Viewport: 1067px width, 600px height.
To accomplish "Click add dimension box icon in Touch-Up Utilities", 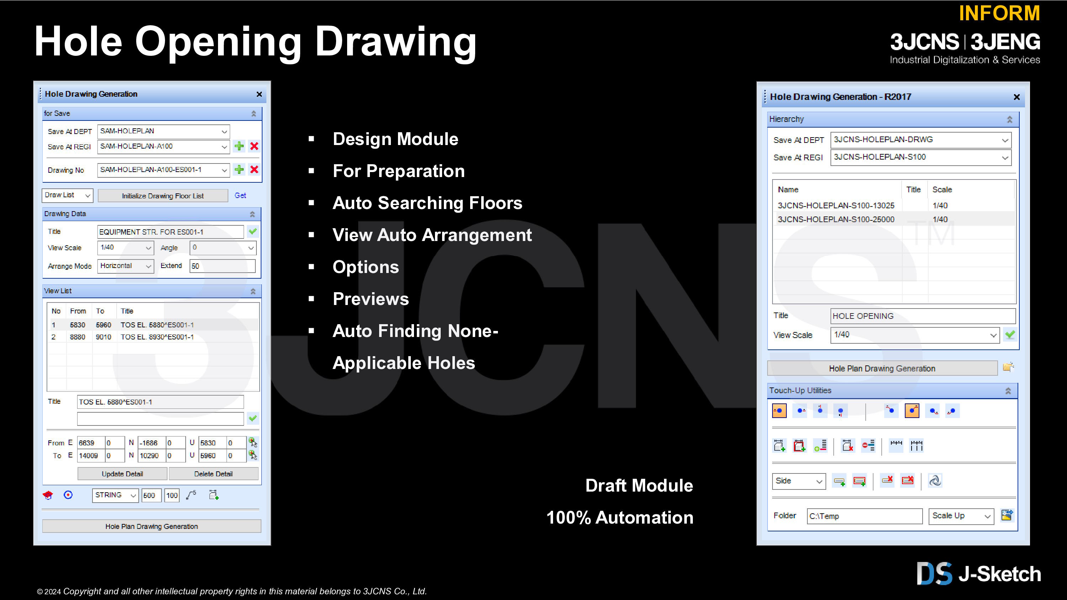I will 780,445.
